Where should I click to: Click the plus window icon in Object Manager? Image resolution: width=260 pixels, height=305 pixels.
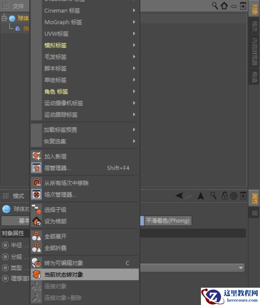pyautogui.click(x=243, y=6)
